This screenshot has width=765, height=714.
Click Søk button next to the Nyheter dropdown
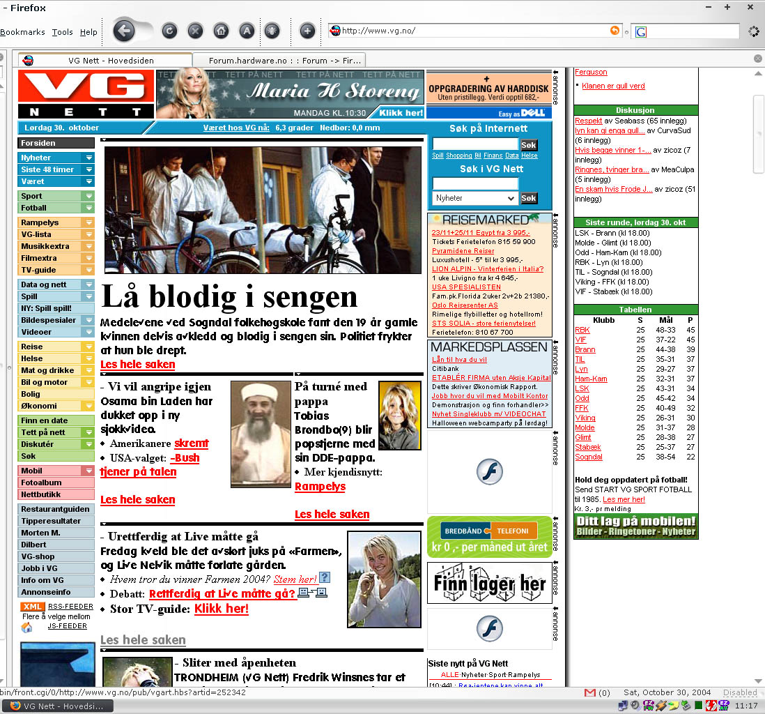[528, 198]
